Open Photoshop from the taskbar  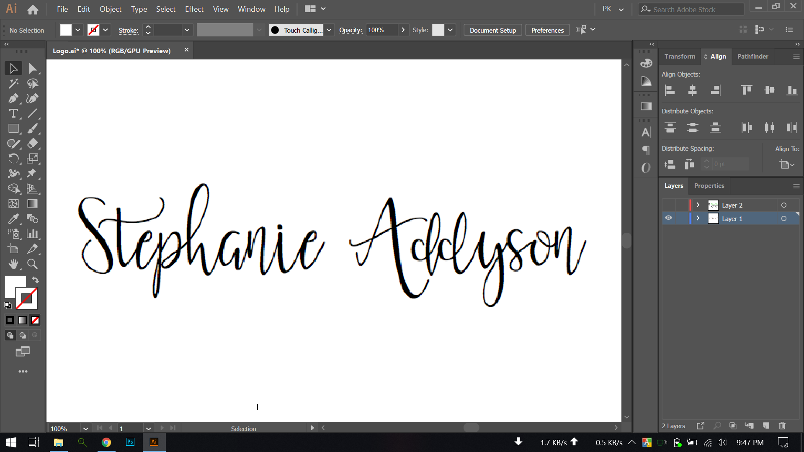pos(130,442)
